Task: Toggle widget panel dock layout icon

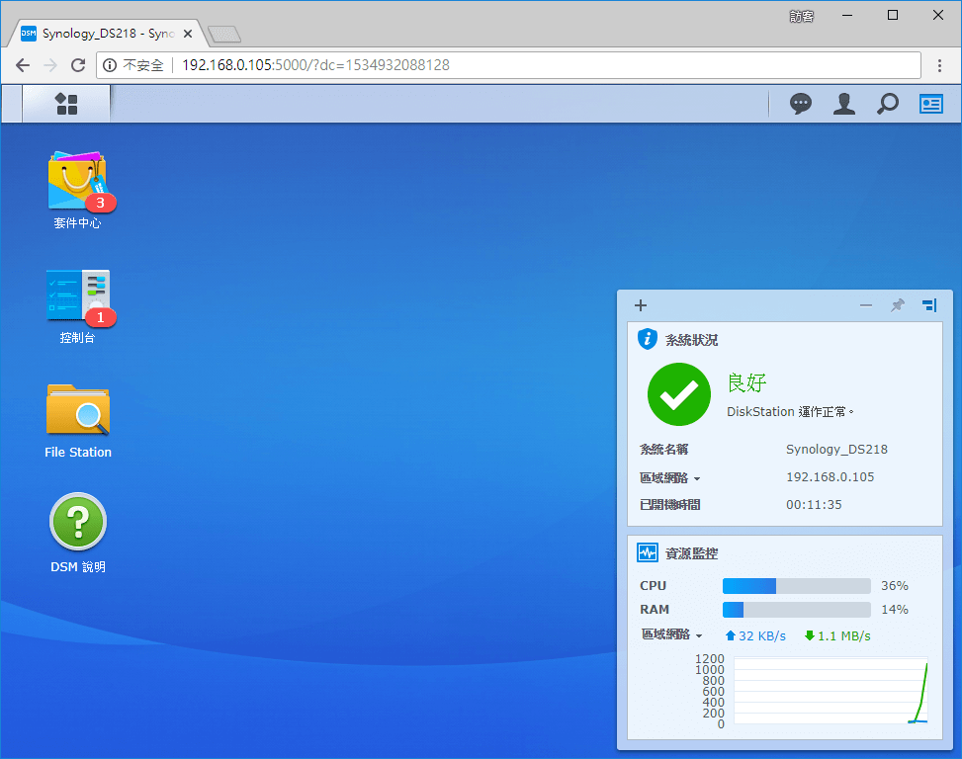Action: pos(928,305)
